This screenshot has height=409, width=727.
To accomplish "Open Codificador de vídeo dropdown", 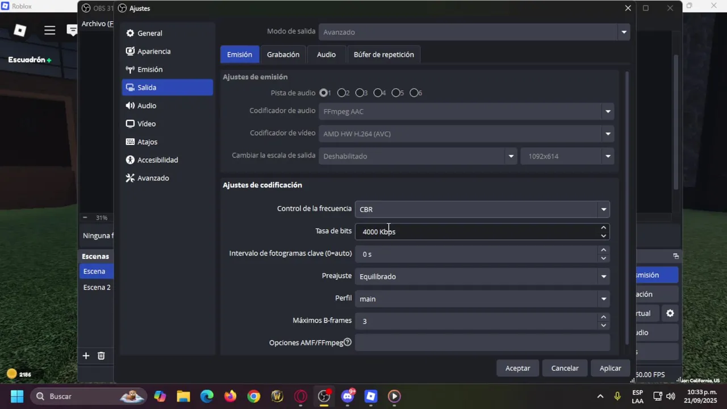I will (x=466, y=133).
